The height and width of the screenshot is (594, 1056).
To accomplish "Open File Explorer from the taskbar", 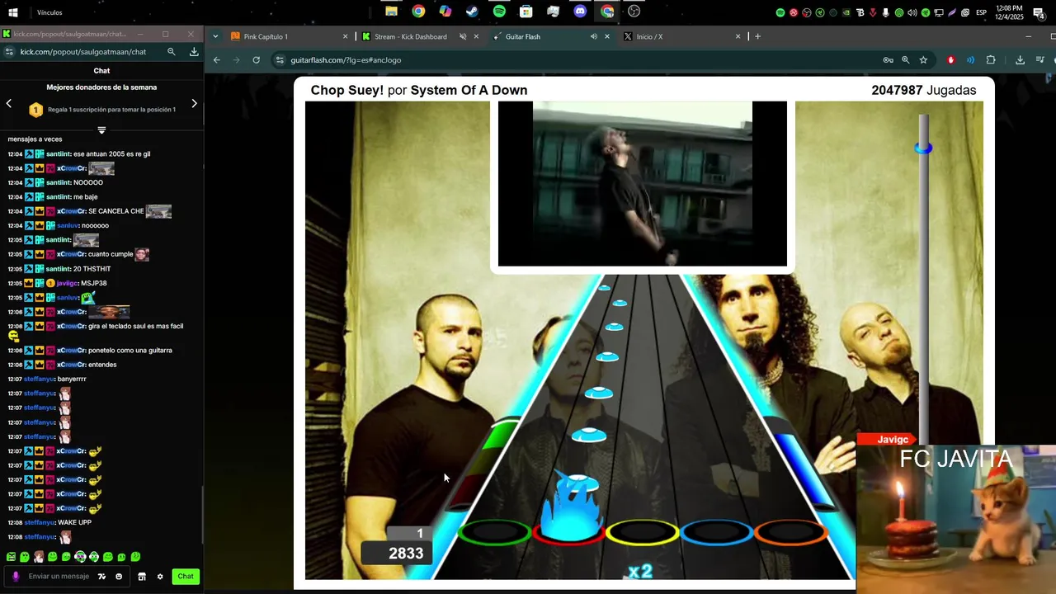I will tap(391, 12).
